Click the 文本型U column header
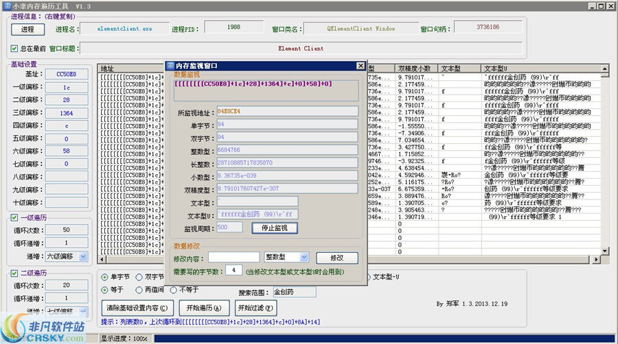This screenshot has height=344, width=618. click(541, 69)
